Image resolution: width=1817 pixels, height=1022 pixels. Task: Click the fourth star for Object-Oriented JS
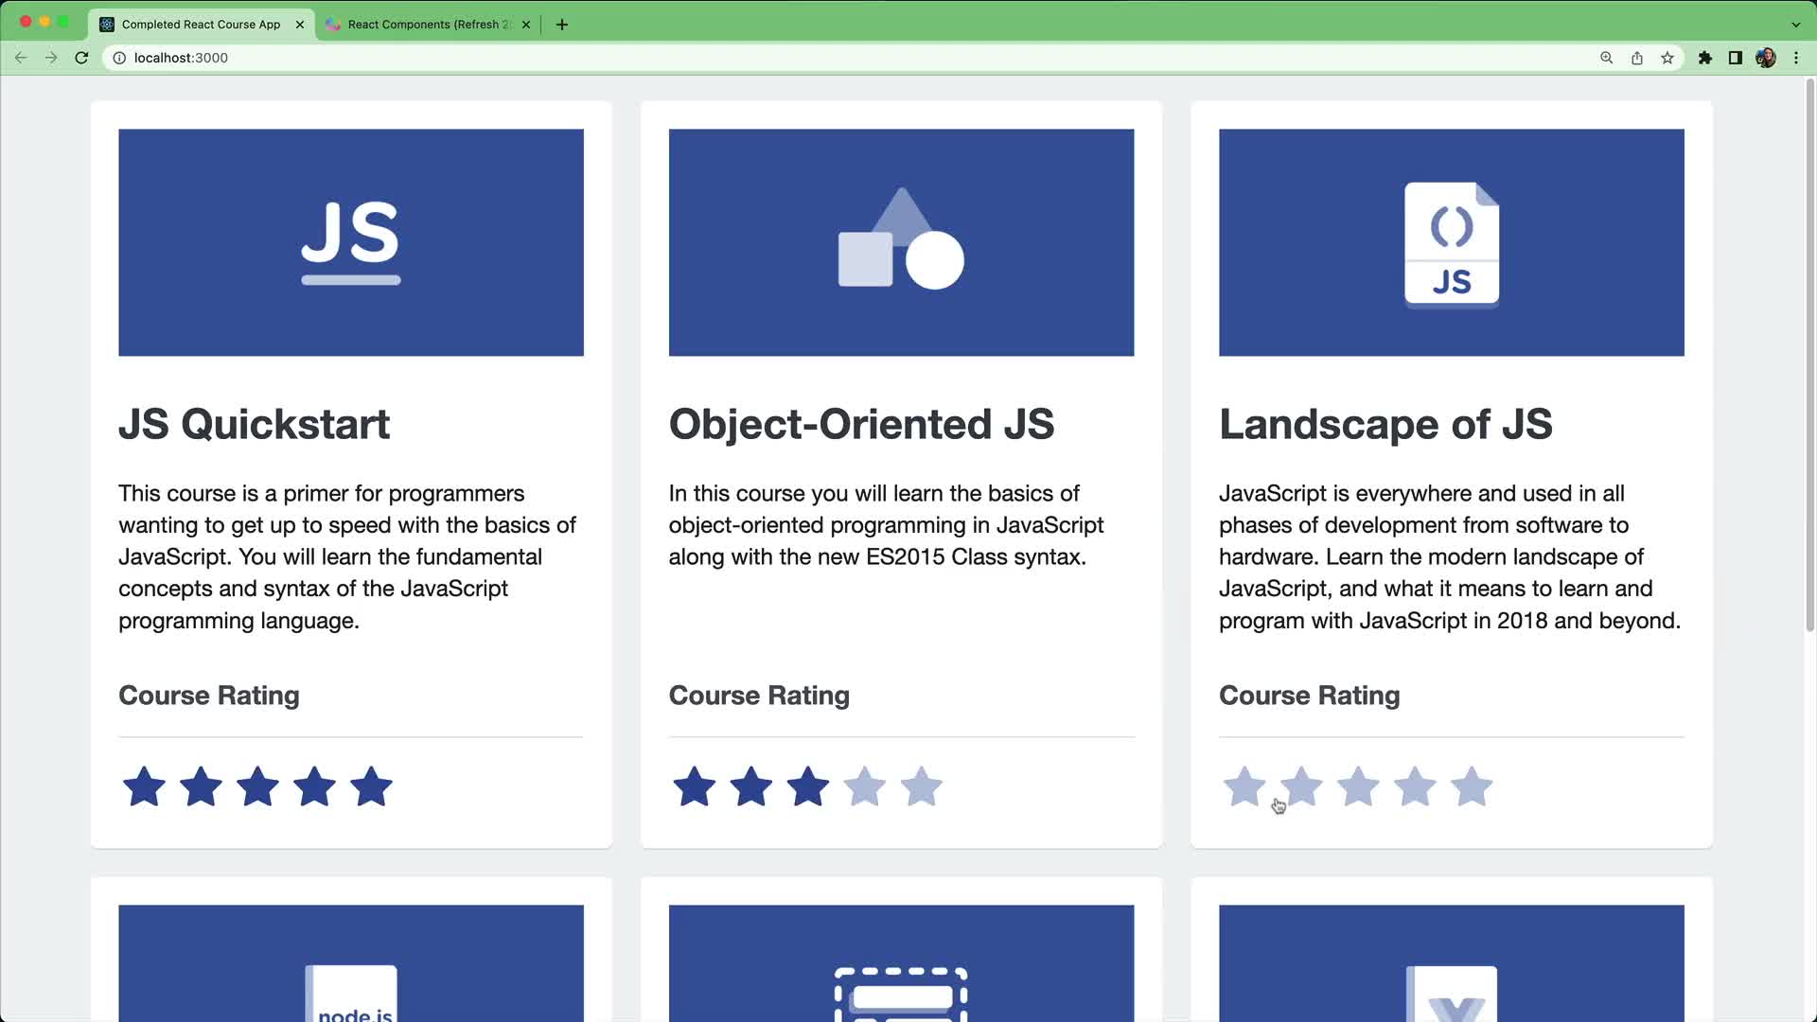pos(865,786)
